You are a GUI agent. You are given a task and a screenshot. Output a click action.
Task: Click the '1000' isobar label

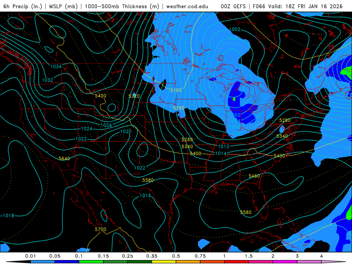[232, 38]
